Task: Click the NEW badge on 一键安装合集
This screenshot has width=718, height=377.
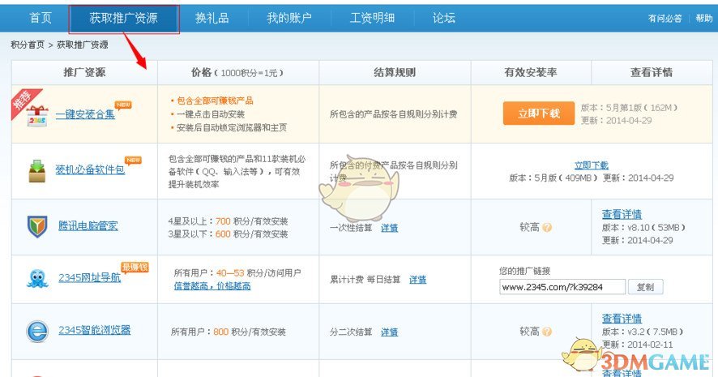Action: [x=122, y=105]
